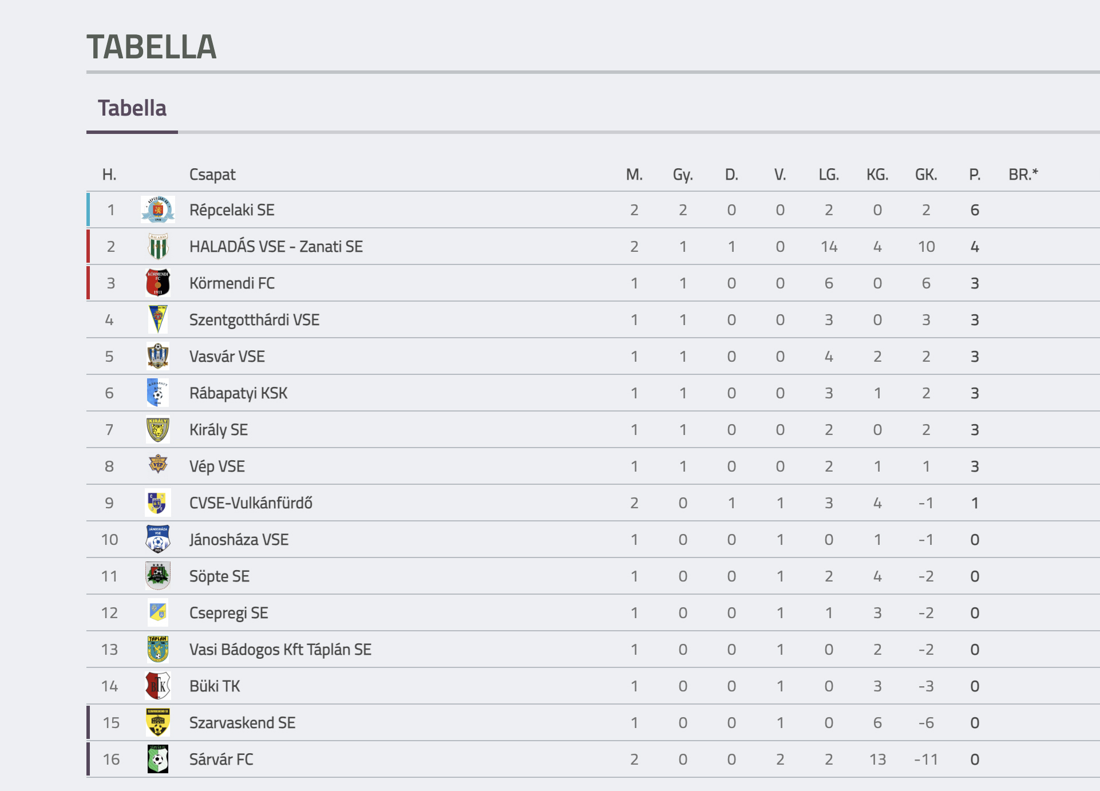Open Vasi Bádogos Kft Táplán SE link
The image size is (1100, 791).
280,650
